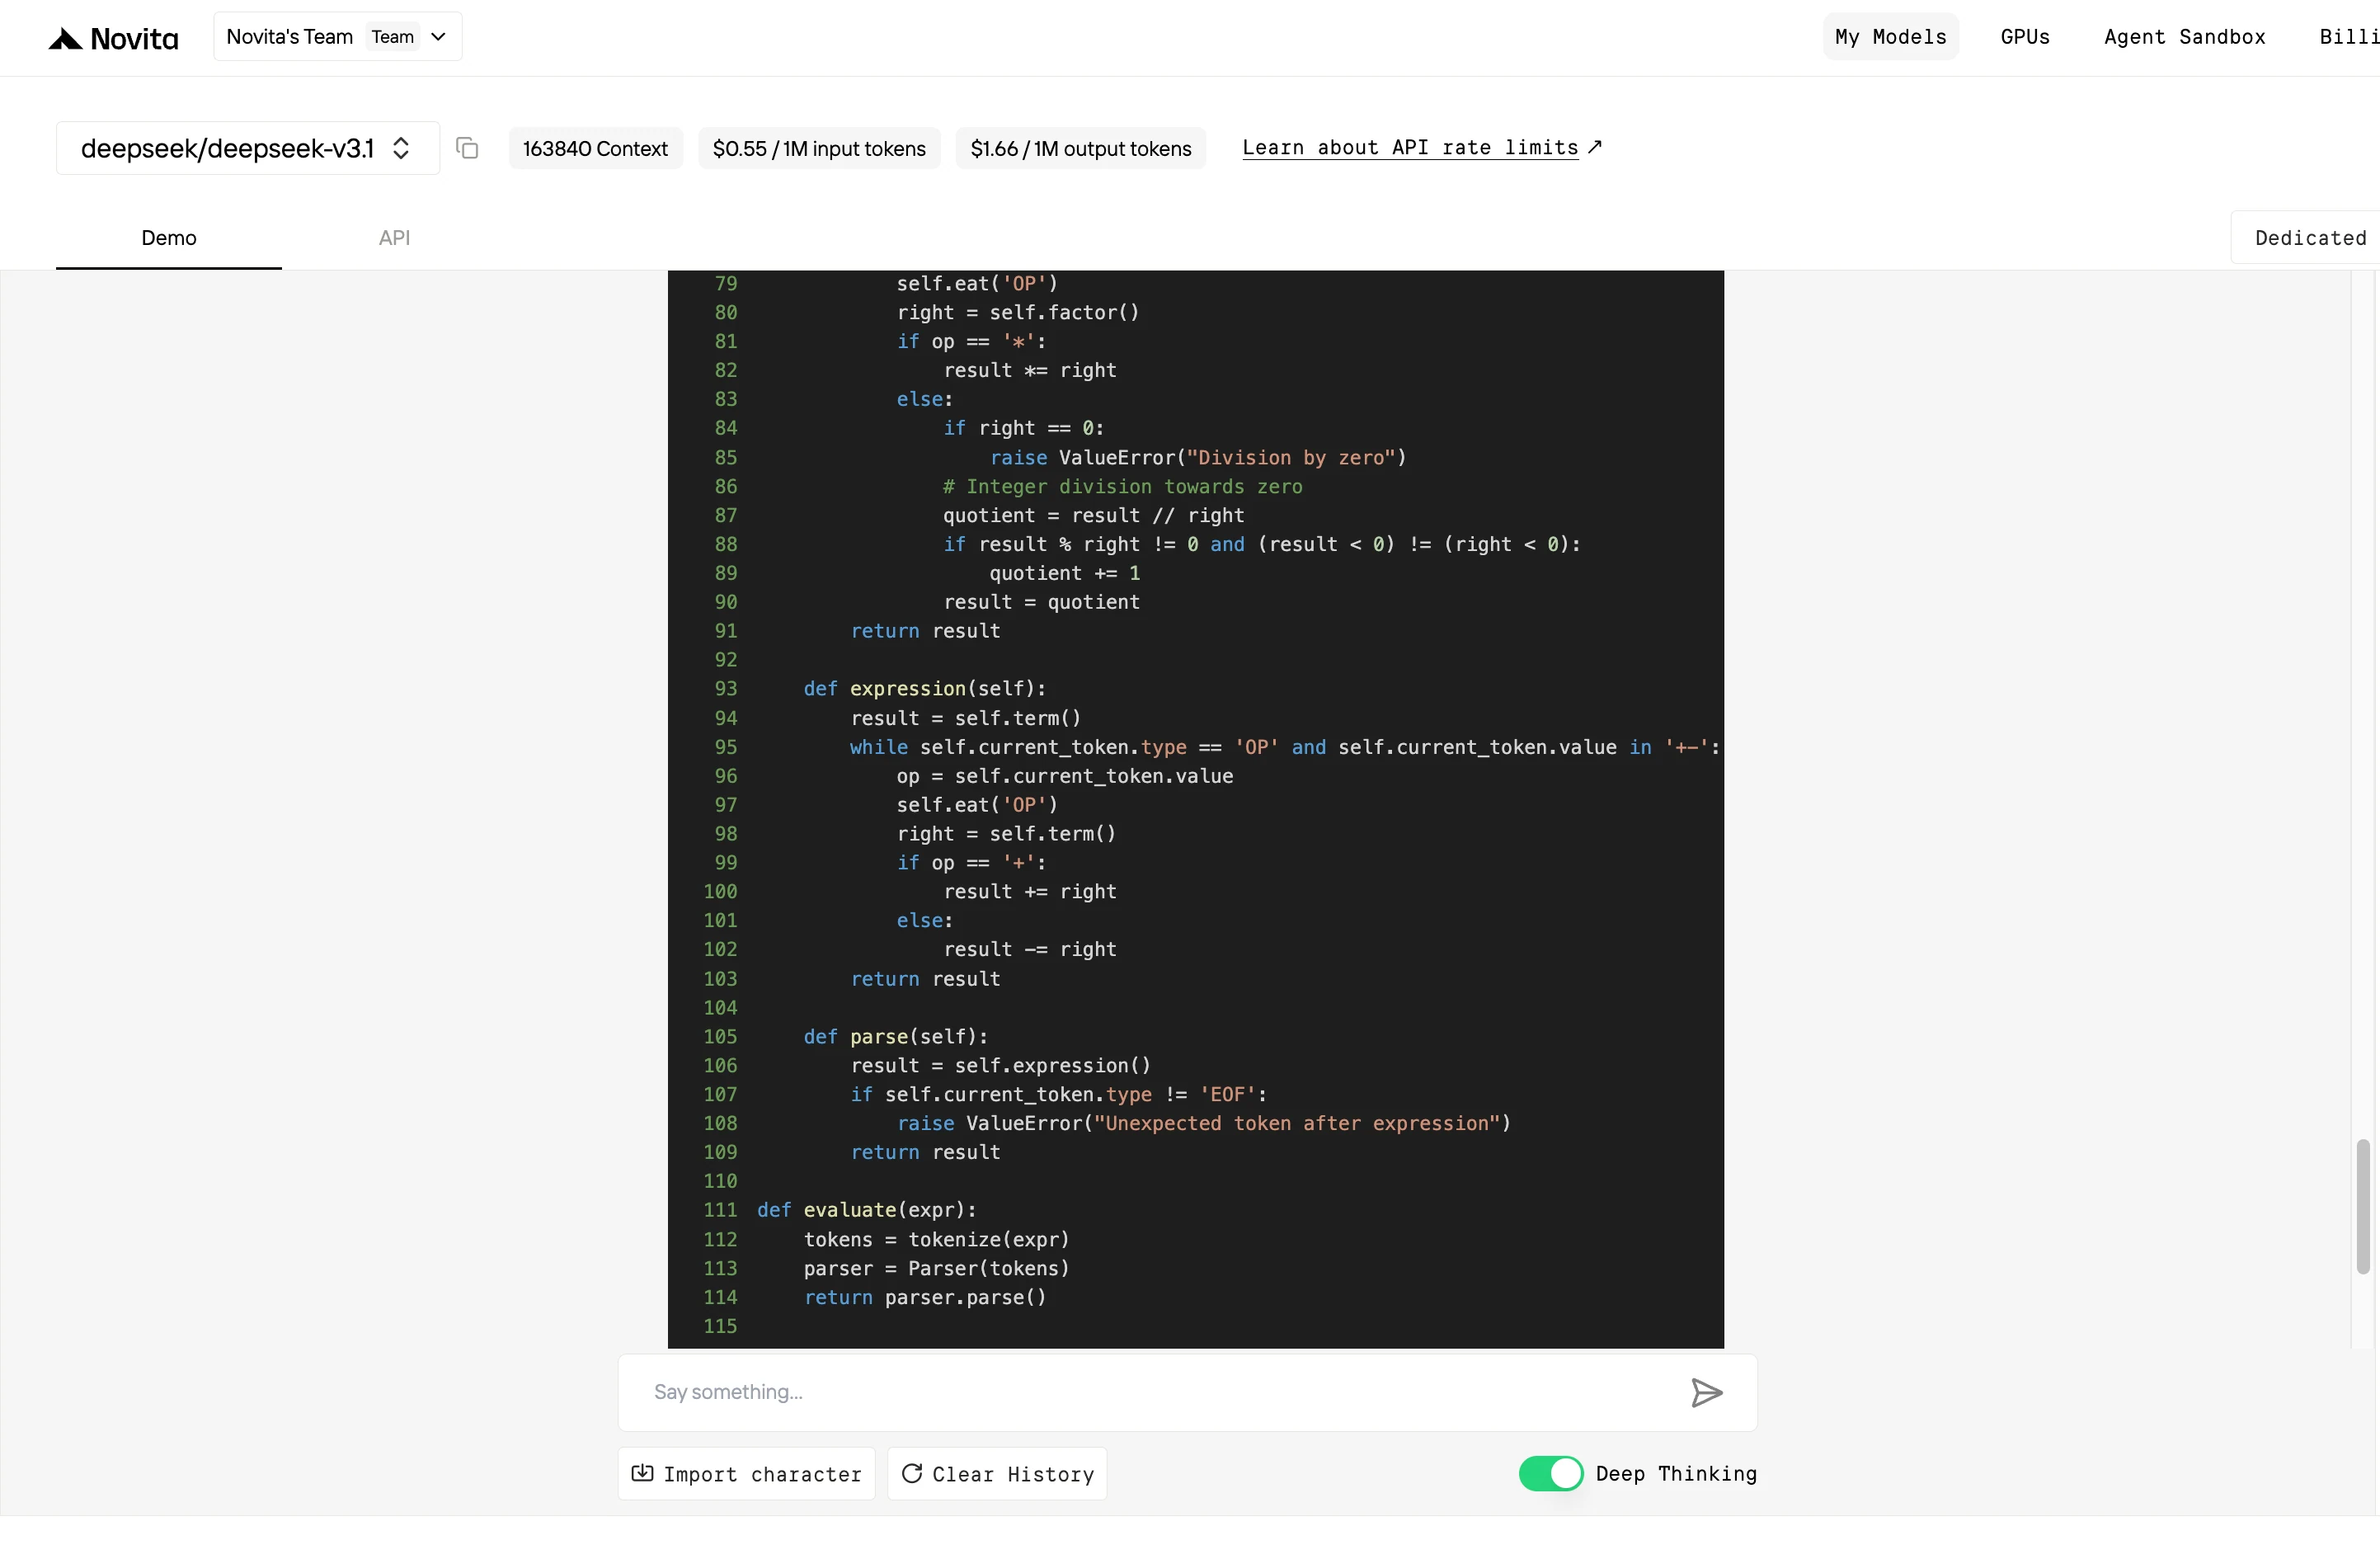Screen dimensions: 2380x1559
Task: Open My Models in top navigation
Action: click(x=1890, y=37)
